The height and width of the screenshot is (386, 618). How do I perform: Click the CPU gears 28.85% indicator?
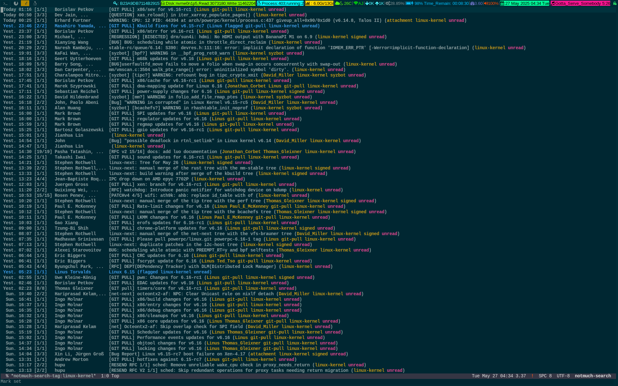tap(395, 3)
